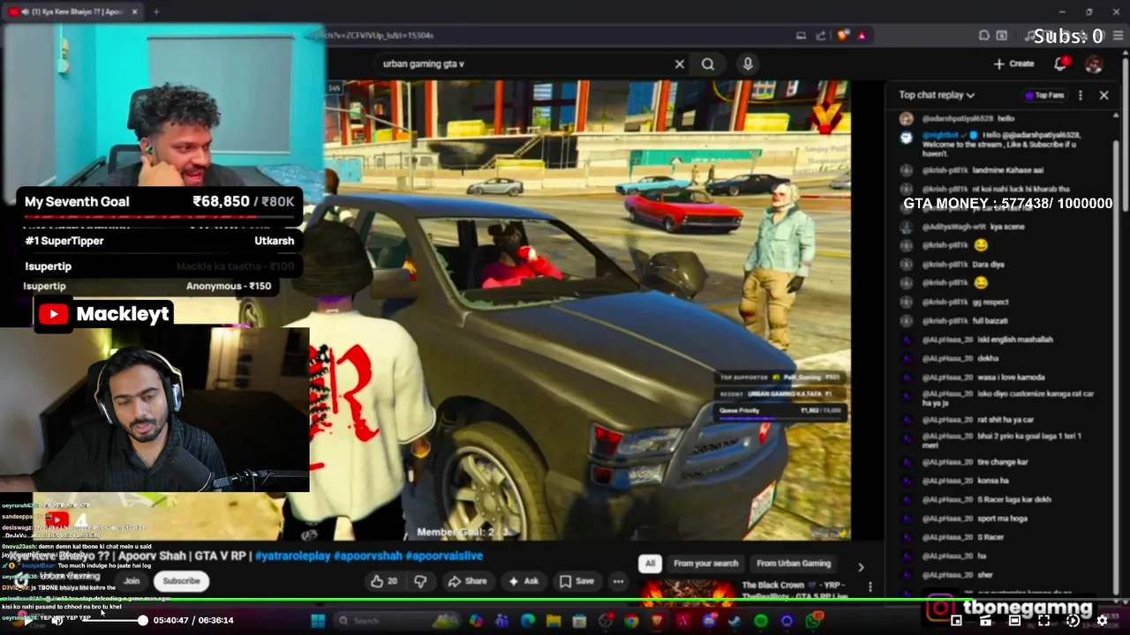Expand the Top chat replay dropdown

point(937,94)
